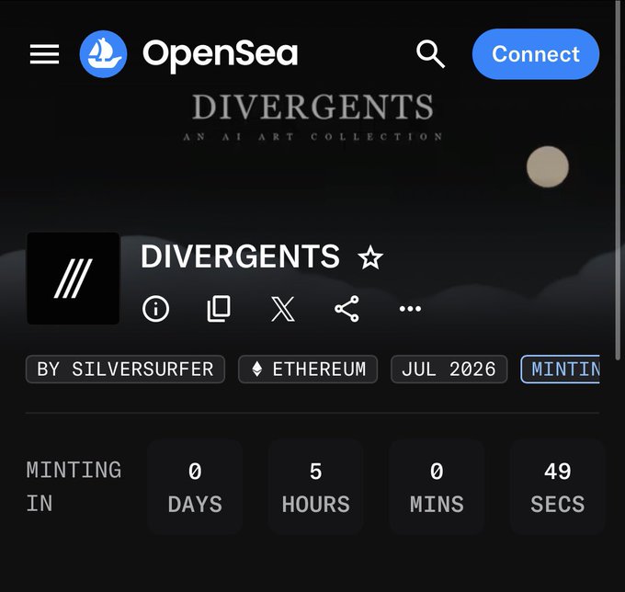Click the 5 HOURS countdown box

point(315,487)
